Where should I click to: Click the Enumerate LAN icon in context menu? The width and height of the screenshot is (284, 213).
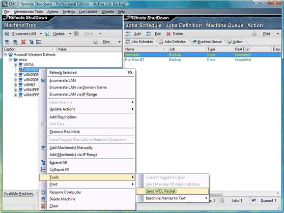43,80
